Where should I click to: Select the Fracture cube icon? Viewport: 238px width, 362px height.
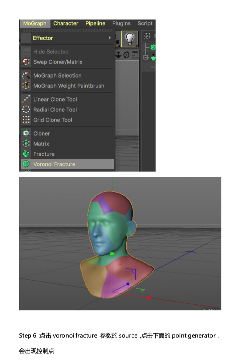point(26,154)
